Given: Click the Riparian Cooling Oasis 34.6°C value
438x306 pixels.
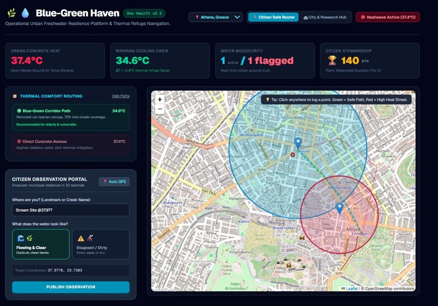Looking at the screenshot, I should (x=133, y=61).
